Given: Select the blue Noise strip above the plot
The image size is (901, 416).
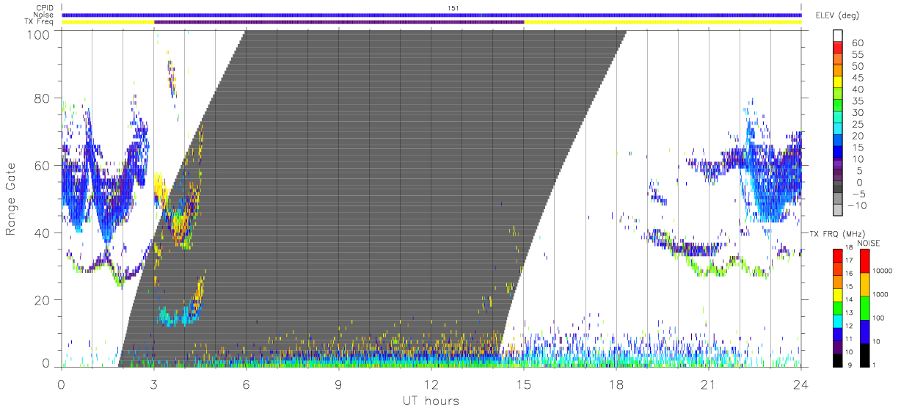Looking at the screenshot, I should pyautogui.click(x=431, y=15).
